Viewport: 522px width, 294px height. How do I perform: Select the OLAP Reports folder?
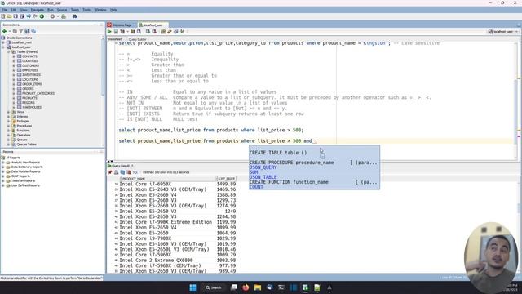coord(20,176)
